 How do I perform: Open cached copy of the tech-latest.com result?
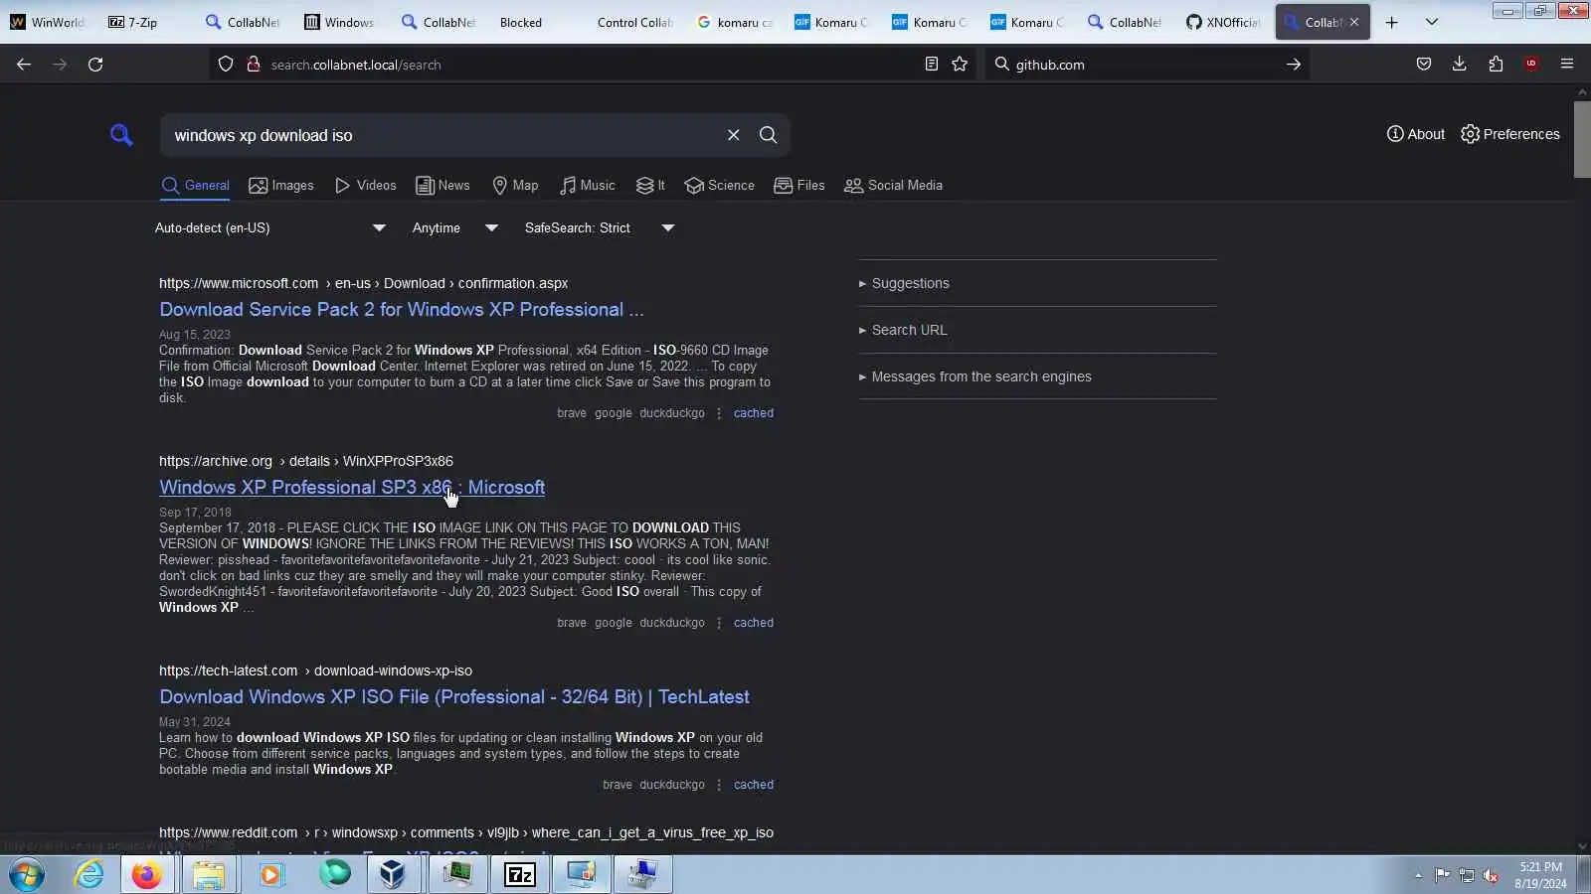coord(754,785)
